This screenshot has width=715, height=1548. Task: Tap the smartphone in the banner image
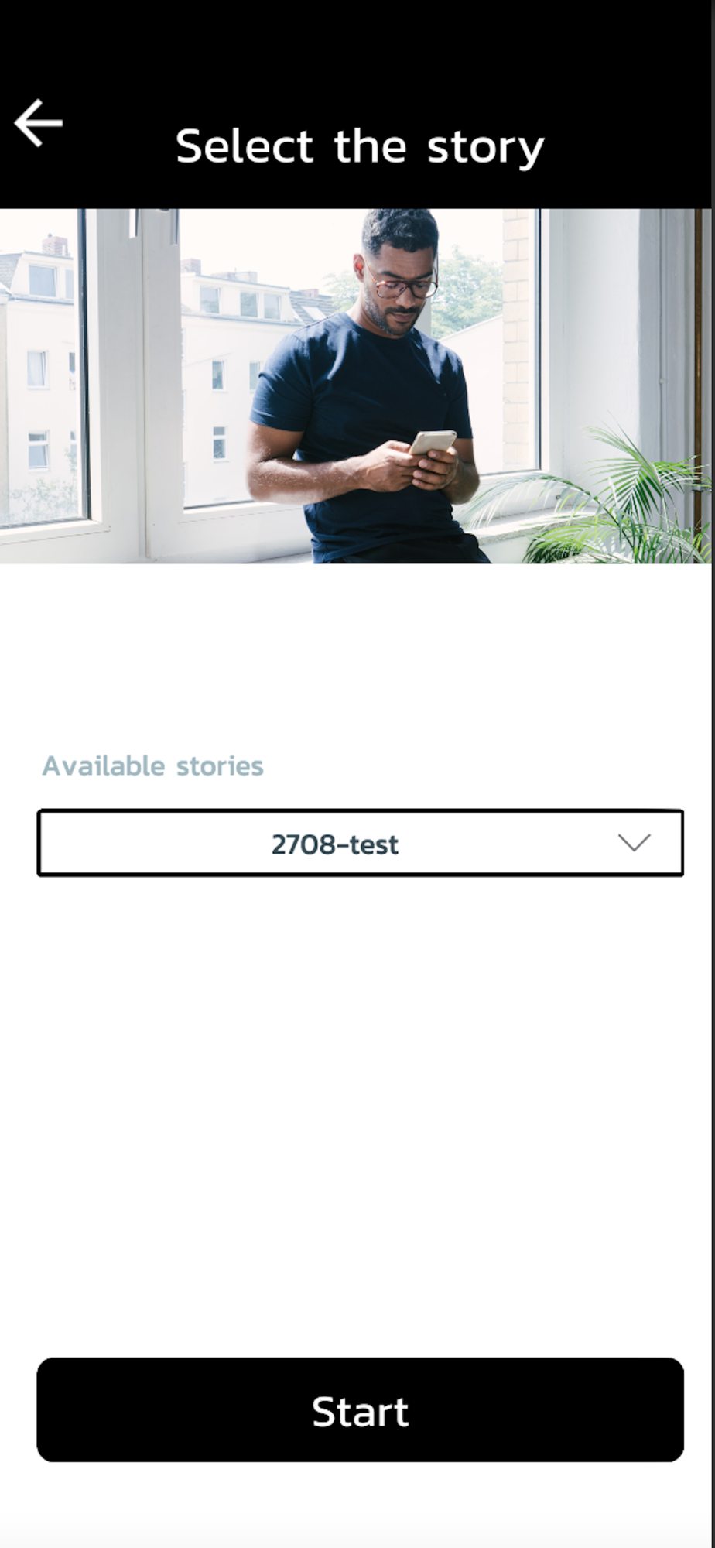(432, 444)
